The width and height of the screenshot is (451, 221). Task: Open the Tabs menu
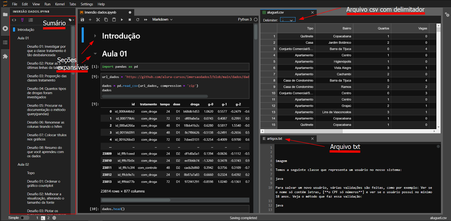(73, 4)
